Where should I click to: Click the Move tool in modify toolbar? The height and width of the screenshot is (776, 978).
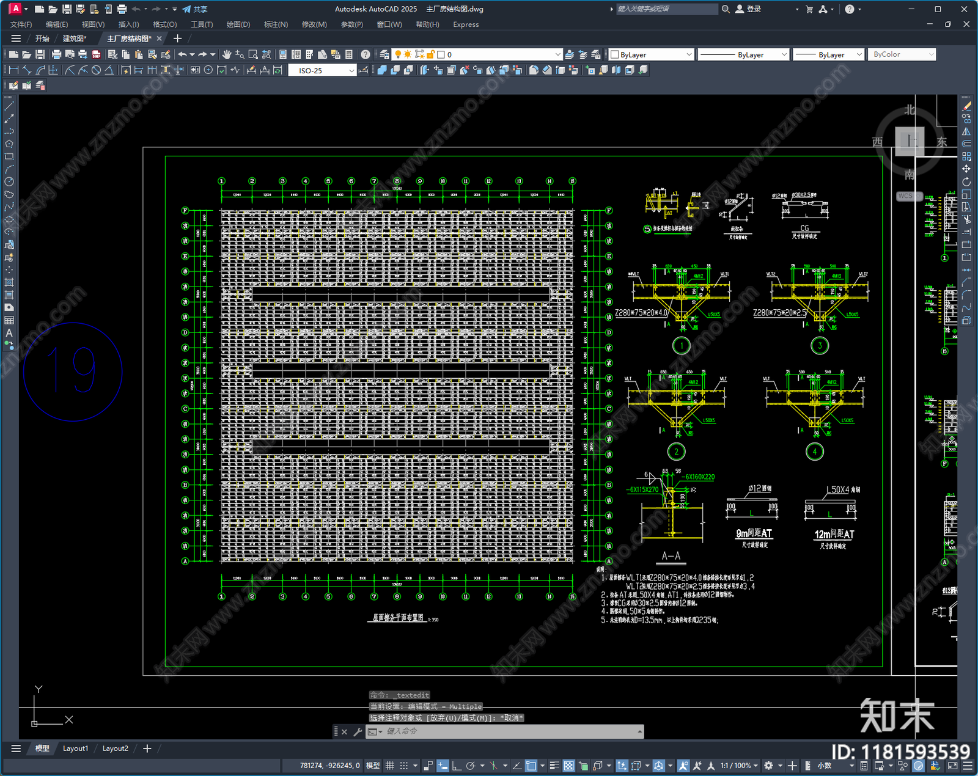point(966,169)
